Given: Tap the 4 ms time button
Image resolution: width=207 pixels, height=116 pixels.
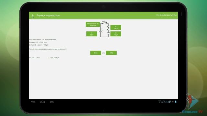Looking at the screenshot, I should click(96, 53).
